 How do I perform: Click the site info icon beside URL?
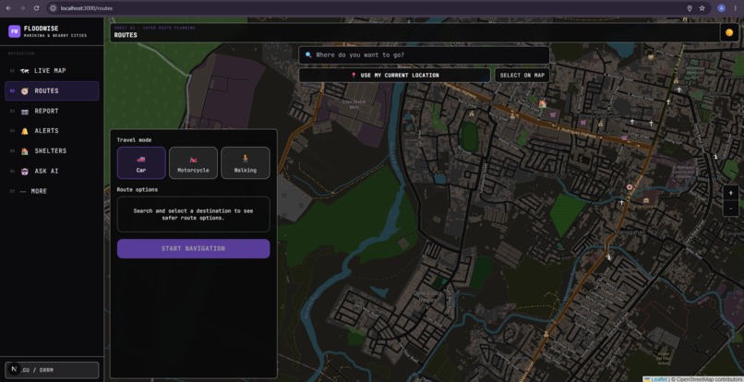click(54, 8)
